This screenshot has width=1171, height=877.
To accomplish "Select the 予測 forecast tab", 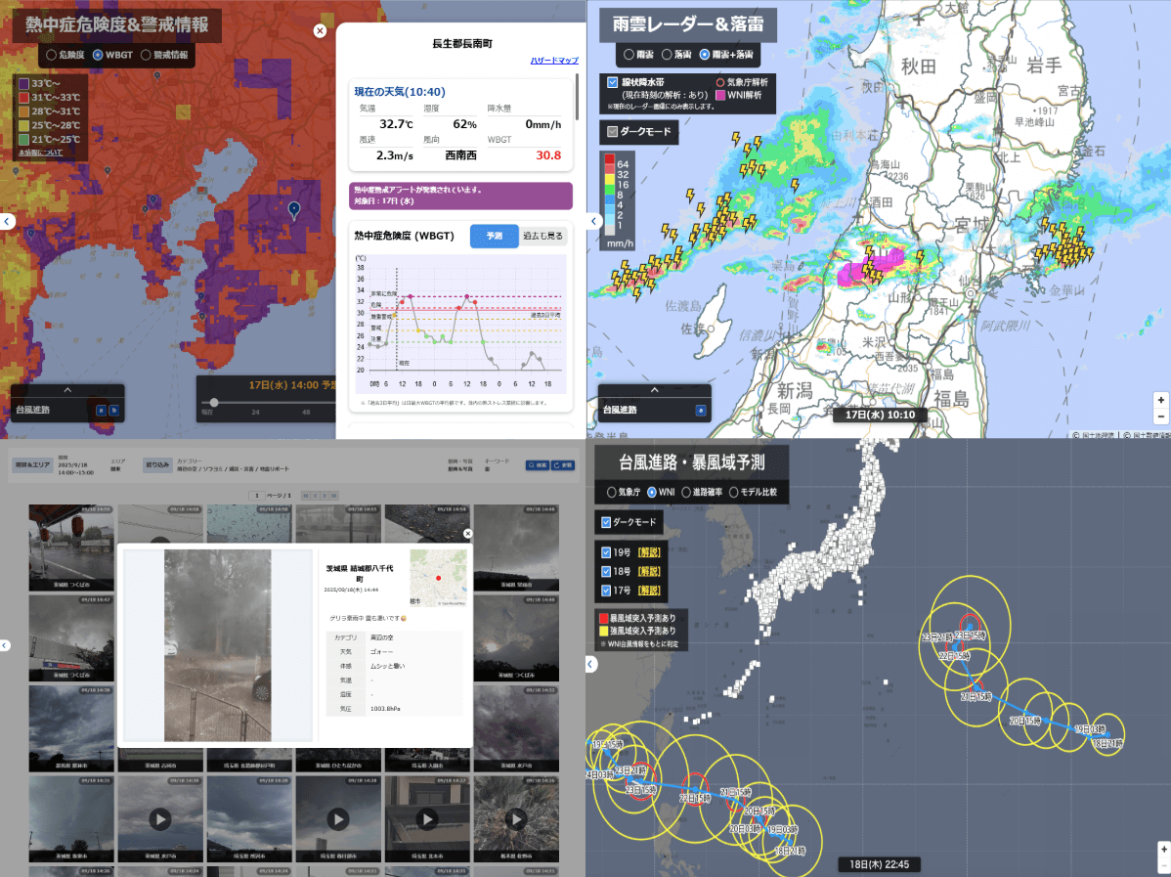I will click(494, 236).
